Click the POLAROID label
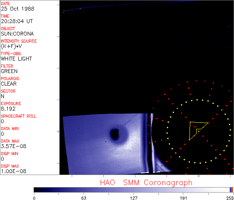 [10, 79]
